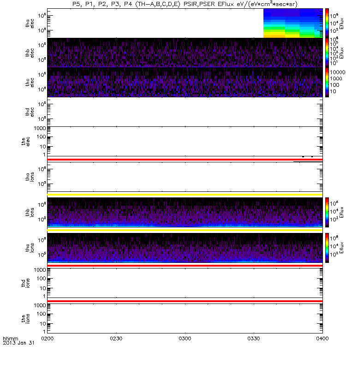Click the red bar below thc ions panel

185,266
